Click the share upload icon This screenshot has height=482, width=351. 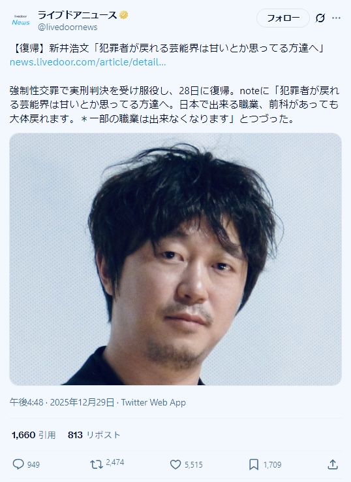tap(333, 464)
